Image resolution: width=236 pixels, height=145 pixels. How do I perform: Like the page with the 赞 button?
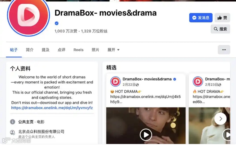[222, 18]
